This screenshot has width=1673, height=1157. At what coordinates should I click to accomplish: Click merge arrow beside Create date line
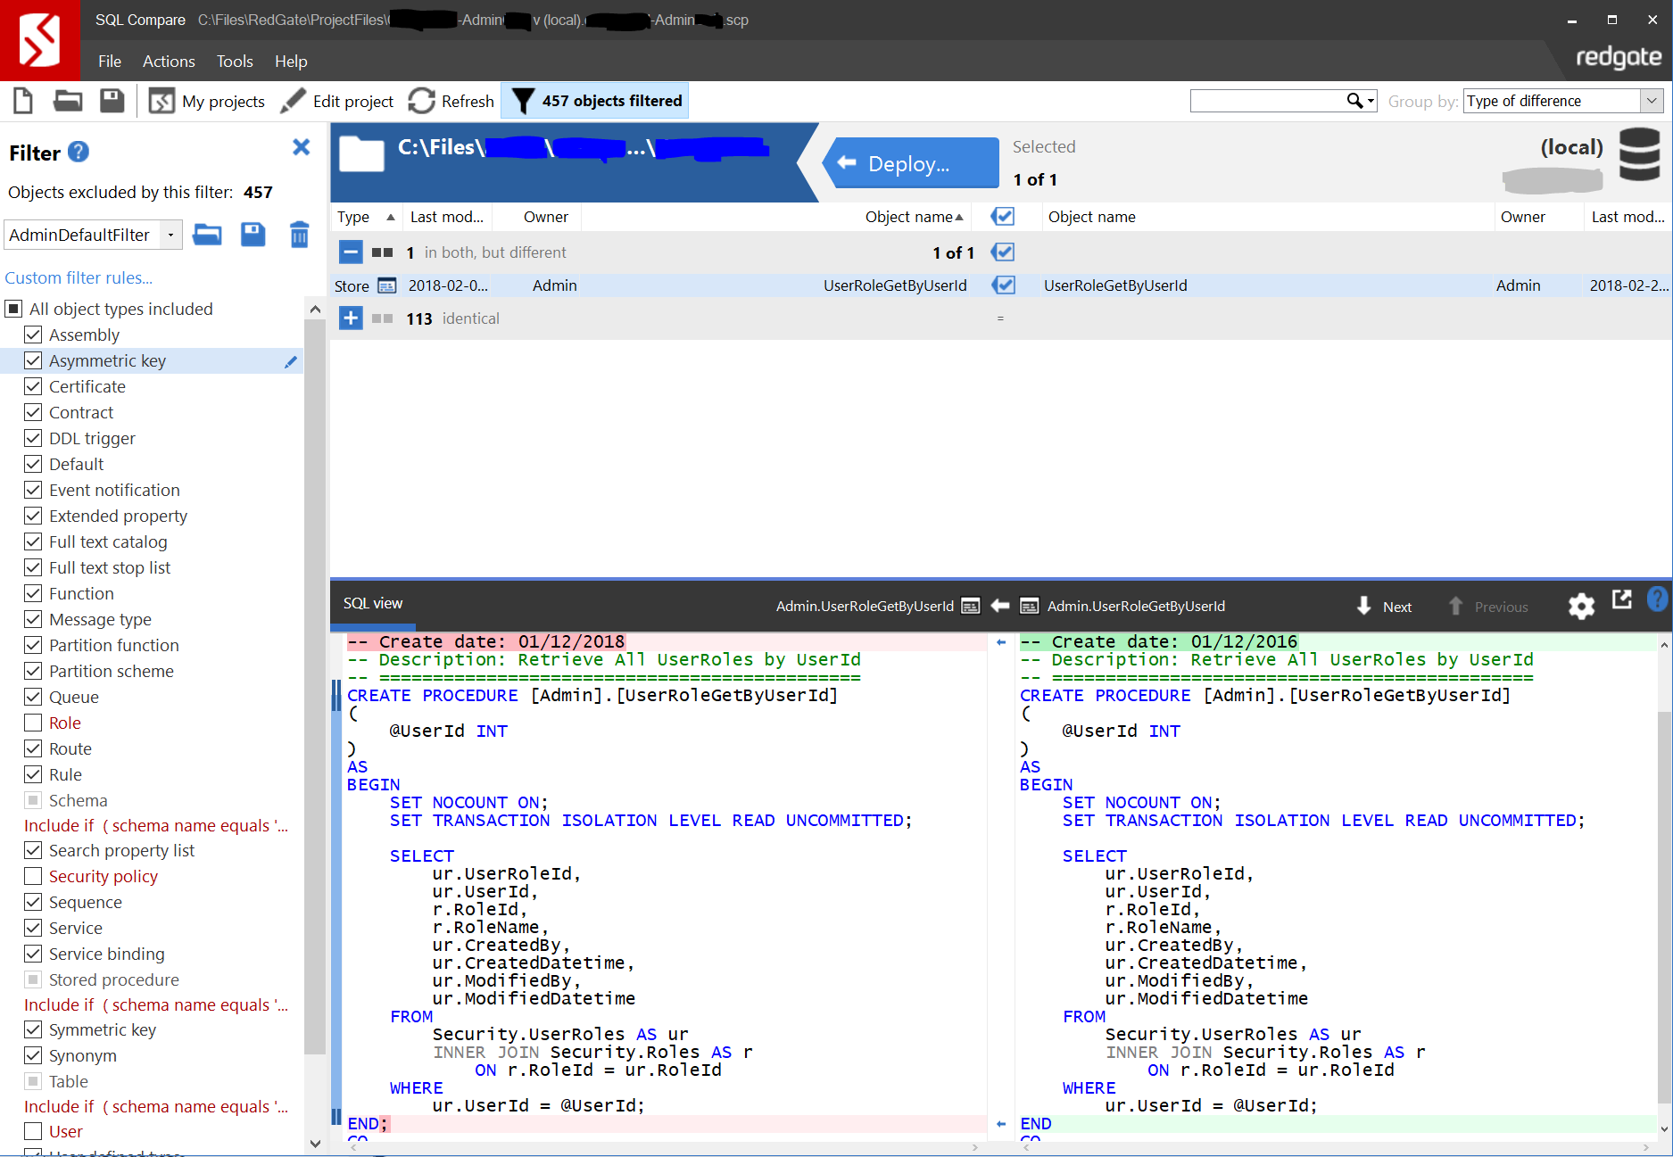1001,642
